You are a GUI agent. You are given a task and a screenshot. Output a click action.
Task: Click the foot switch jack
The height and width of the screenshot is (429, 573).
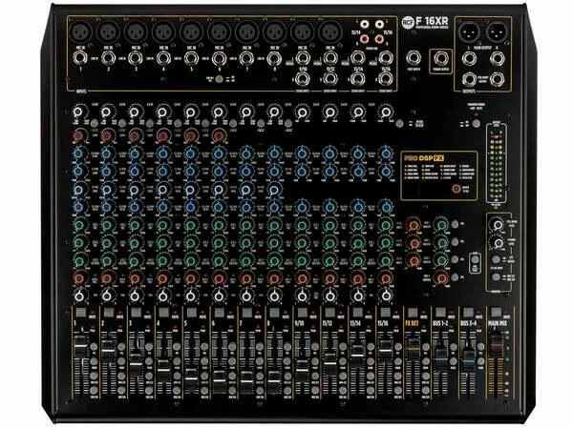coord(414,57)
